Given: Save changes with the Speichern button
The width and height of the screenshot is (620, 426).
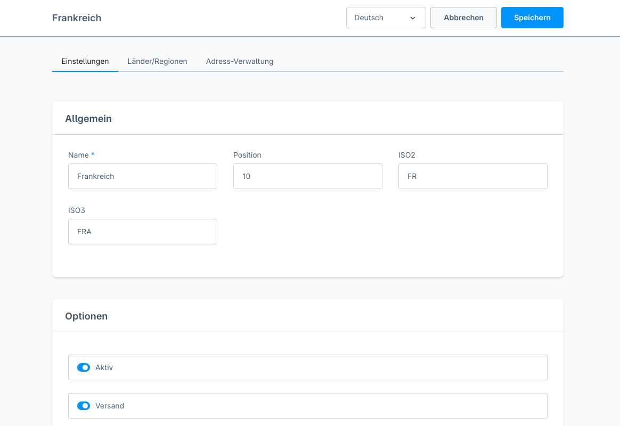Looking at the screenshot, I should tap(532, 18).
